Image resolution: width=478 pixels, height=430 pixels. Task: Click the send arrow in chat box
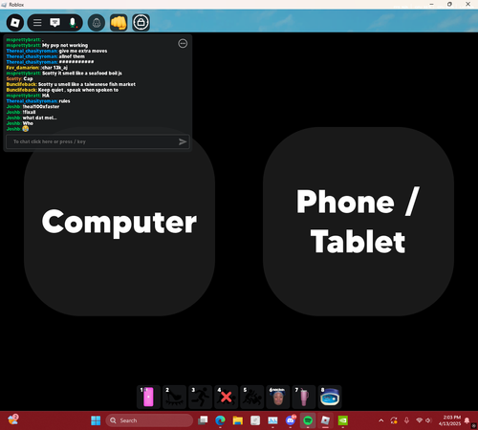tap(183, 141)
